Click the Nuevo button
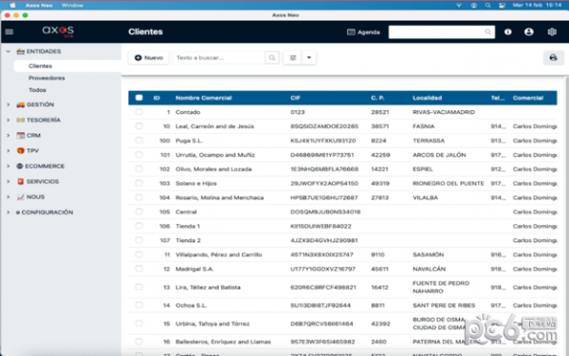The width and height of the screenshot is (569, 356). (x=149, y=58)
